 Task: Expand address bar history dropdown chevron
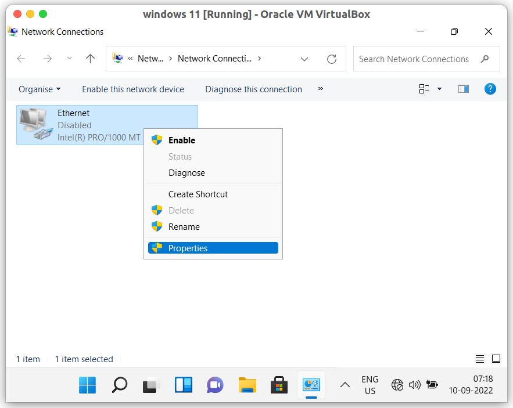(304, 59)
